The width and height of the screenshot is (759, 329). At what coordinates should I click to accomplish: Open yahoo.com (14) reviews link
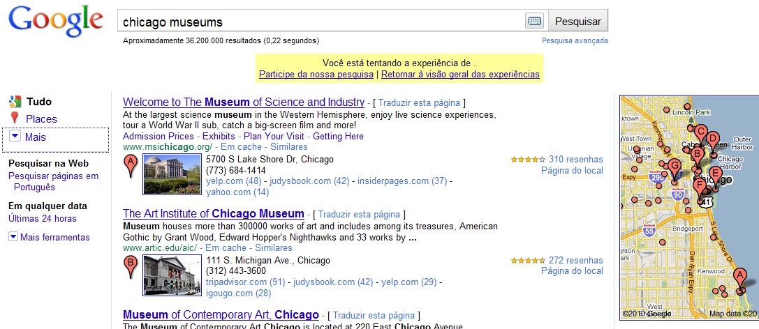click(x=237, y=192)
